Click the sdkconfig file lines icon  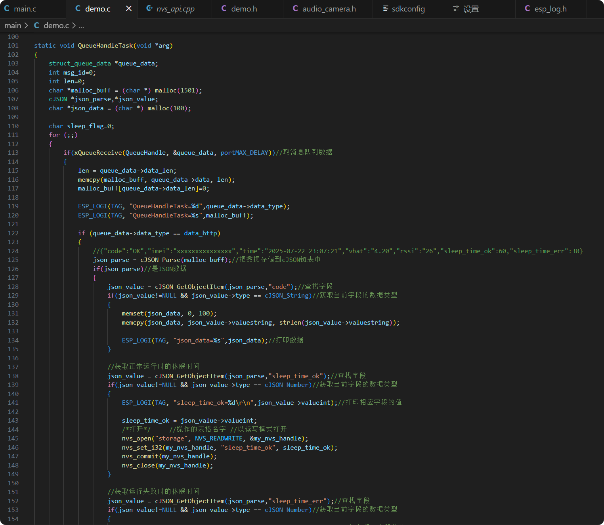pos(385,8)
